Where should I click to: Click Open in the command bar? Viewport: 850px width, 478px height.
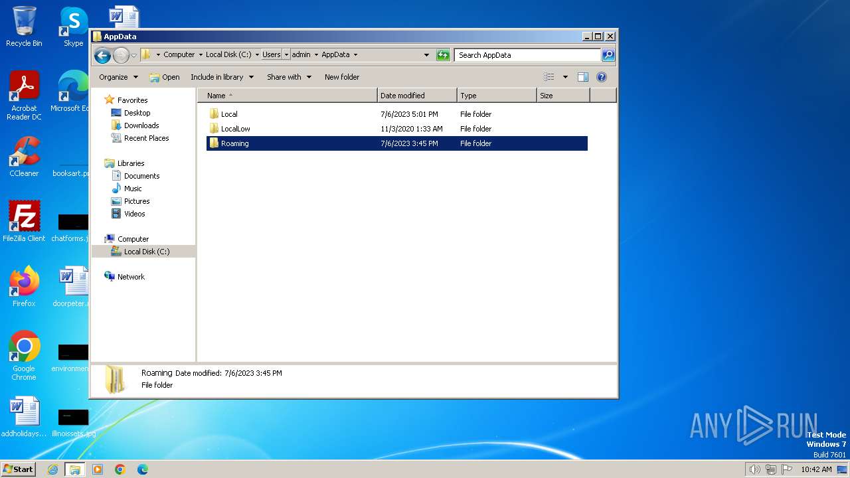pos(165,77)
